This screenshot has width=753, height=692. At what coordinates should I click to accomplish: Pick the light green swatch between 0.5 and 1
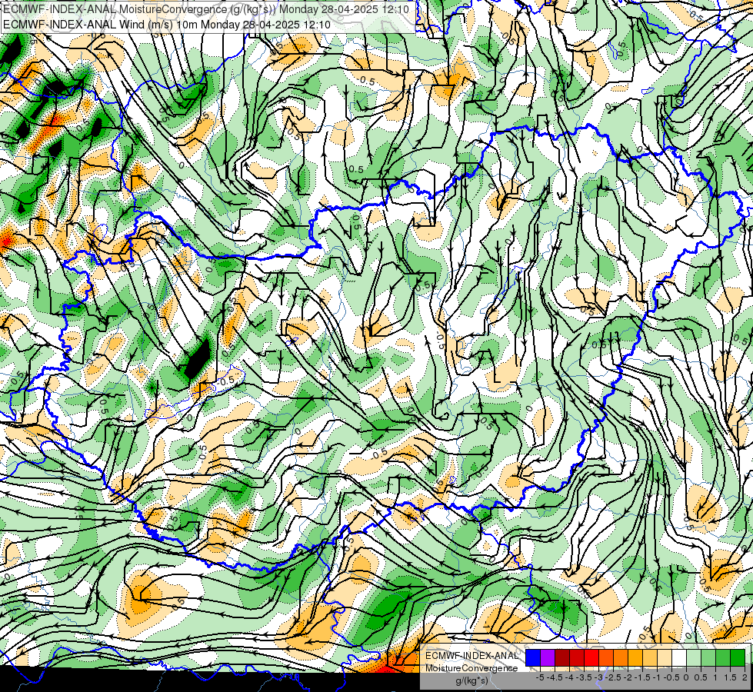(708, 658)
